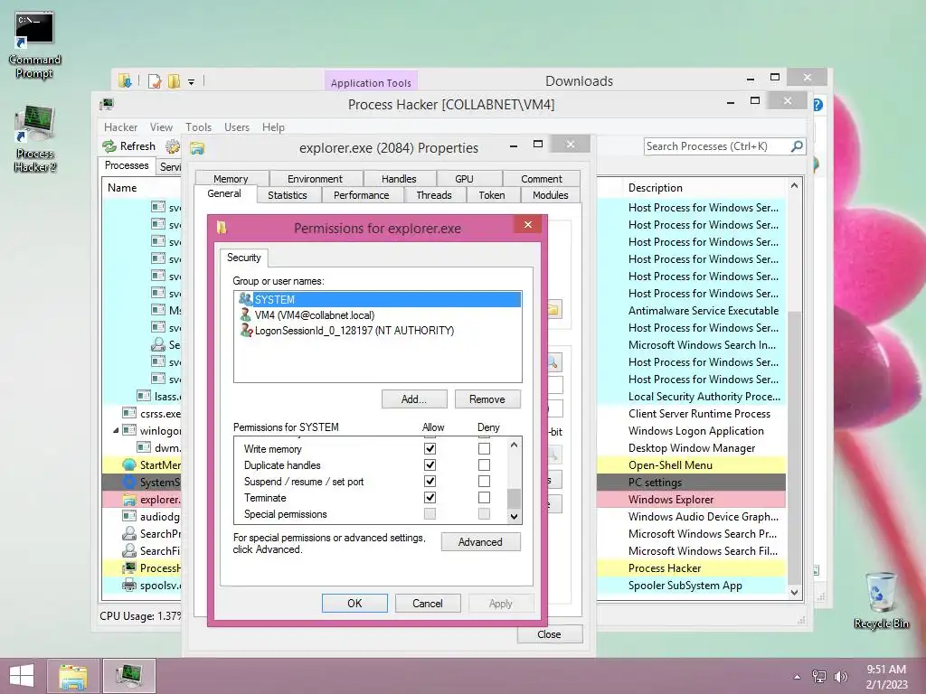Viewport: 926px width, 694px height.
Task: Click the permissions list scrollbar thumb
Action: (514, 498)
